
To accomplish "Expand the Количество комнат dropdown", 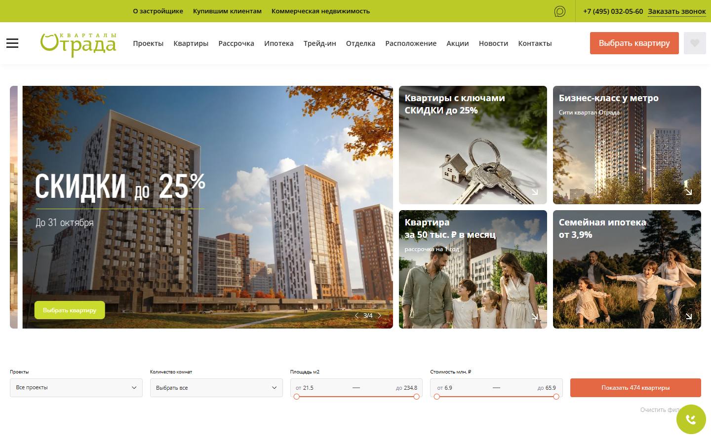I will click(216, 388).
